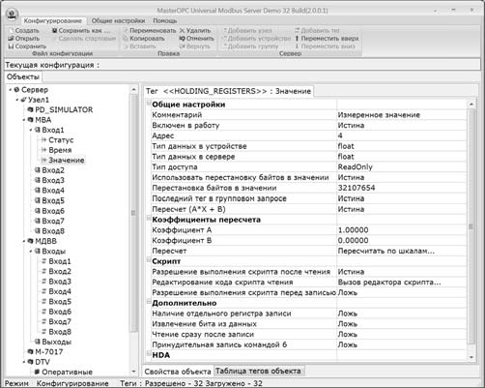Toggle Принудительная запись командой 6 value
Image resolution: width=485 pixels, height=388 pixels.
[x=401, y=344]
